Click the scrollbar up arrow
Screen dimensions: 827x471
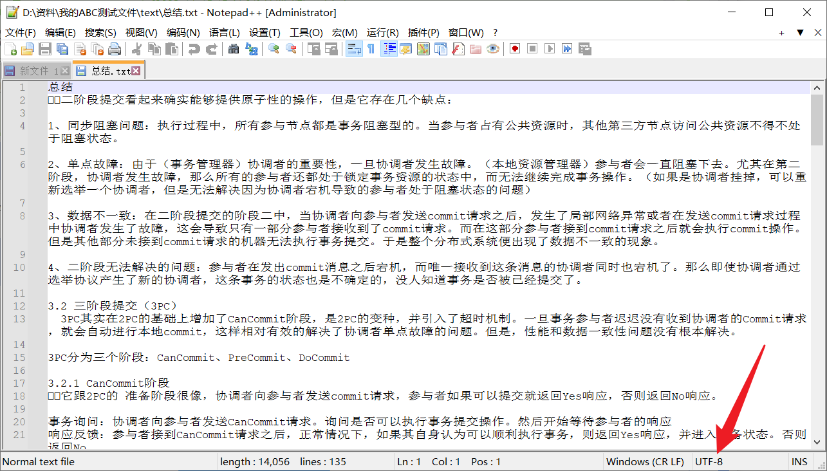817,88
